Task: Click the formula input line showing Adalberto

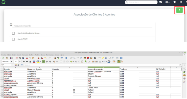Action: [x=102, y=65]
